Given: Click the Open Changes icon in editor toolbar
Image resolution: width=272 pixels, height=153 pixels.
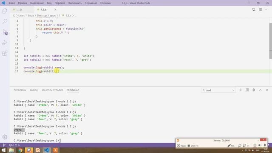Looking at the screenshot, I should pos(254,9).
